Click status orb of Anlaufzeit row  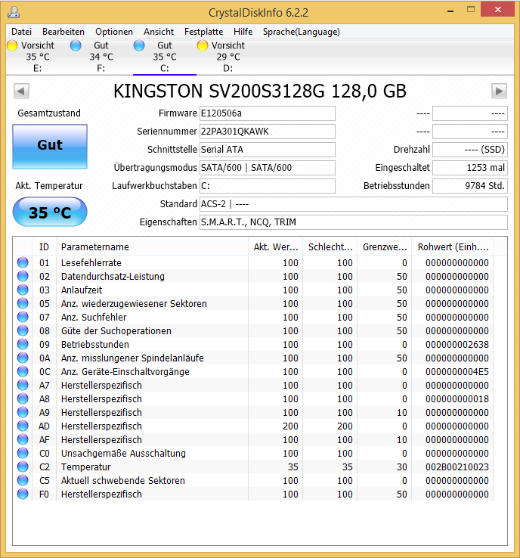click(23, 290)
